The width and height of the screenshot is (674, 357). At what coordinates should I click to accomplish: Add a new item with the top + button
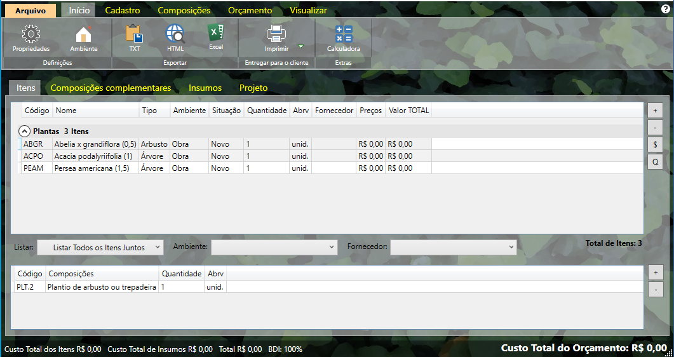(655, 109)
